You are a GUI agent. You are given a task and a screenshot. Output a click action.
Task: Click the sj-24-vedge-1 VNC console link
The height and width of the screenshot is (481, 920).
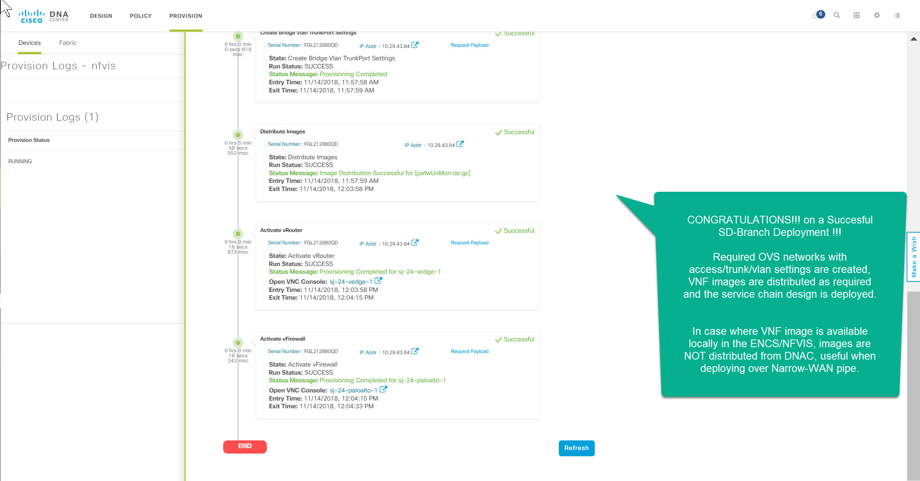[x=351, y=281]
